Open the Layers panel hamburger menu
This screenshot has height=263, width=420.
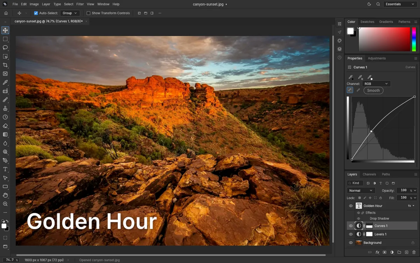(416, 174)
